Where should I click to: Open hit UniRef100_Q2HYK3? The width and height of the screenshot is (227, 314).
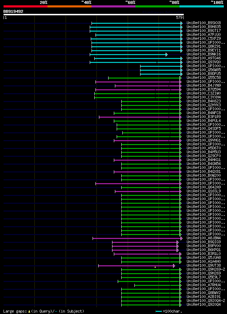(x=204, y=105)
